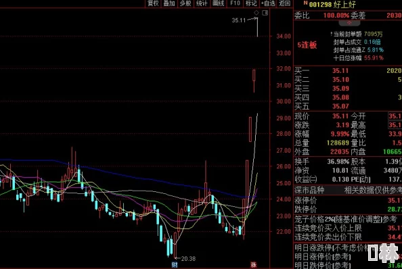Screen dimensions: 402x269
Task: Collapse the order book panel with up chevron
Action: coord(349,23)
